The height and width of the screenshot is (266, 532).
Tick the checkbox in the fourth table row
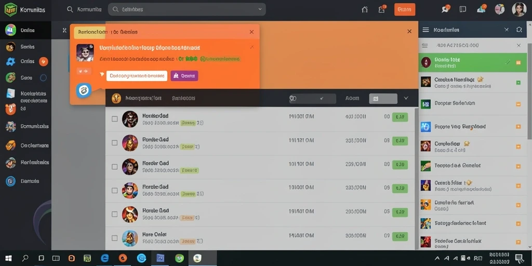[x=115, y=190]
